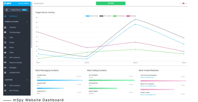Image resolution: width=198 pixels, height=102 pixels.
Task: Click the pink bar under wikipedia.org
Action: (x=163, y=81)
